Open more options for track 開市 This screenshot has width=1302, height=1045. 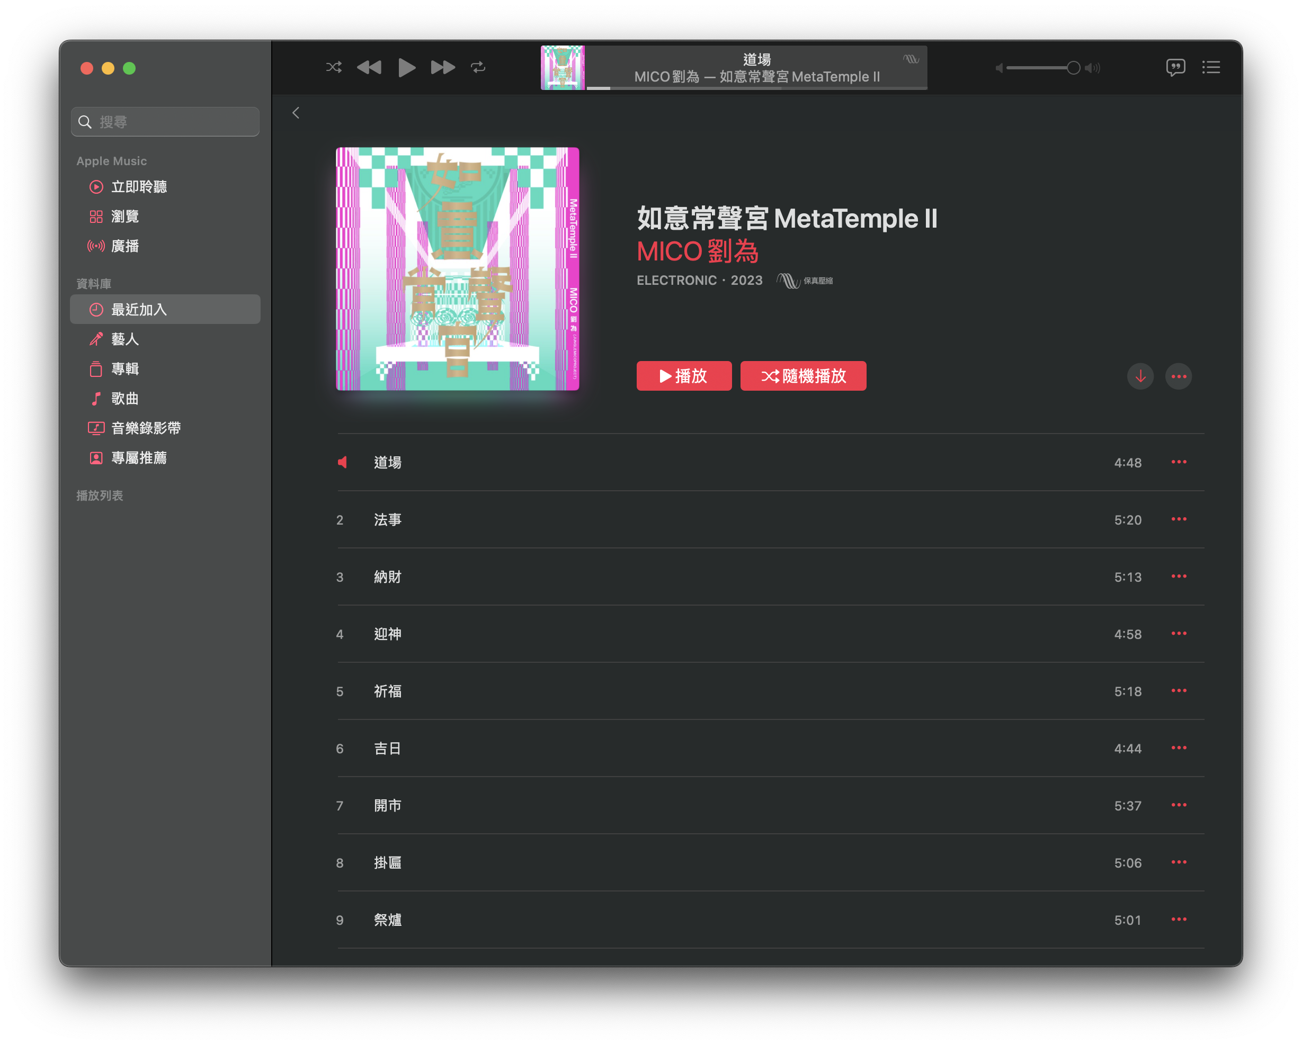click(1178, 805)
